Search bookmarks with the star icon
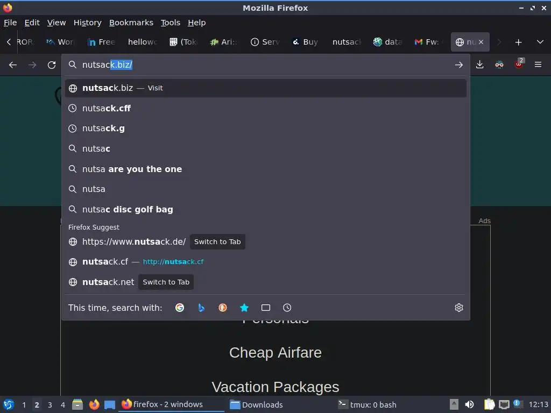Viewport: 551px width, 413px height. [x=244, y=308]
